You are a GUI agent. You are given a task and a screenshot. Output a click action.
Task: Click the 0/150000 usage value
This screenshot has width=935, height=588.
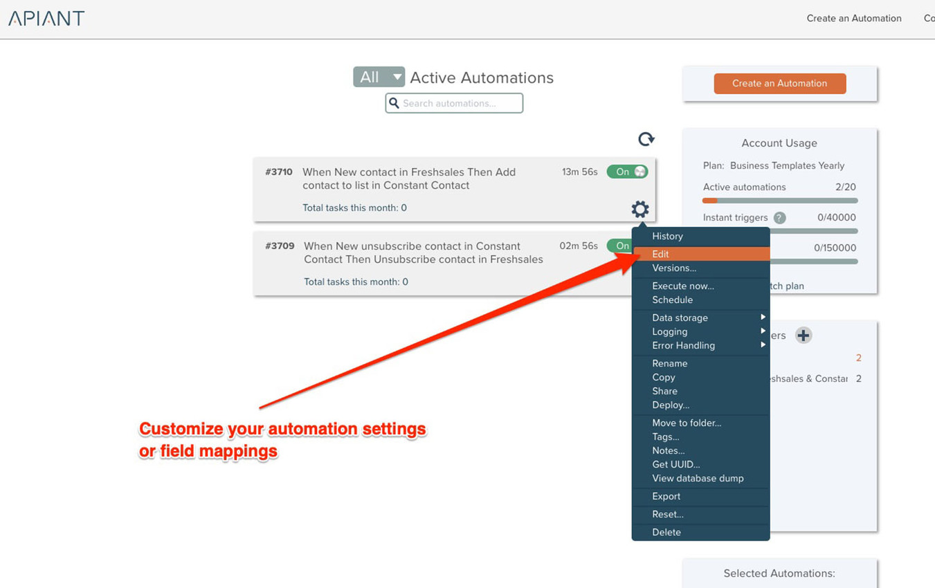835,248
